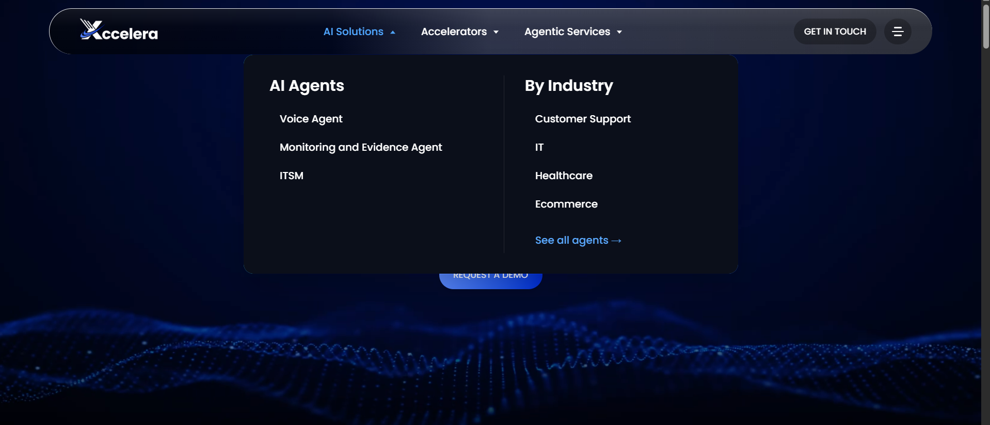Expand the Accelerators dropdown arrow
Image resolution: width=990 pixels, height=425 pixels.
point(496,32)
